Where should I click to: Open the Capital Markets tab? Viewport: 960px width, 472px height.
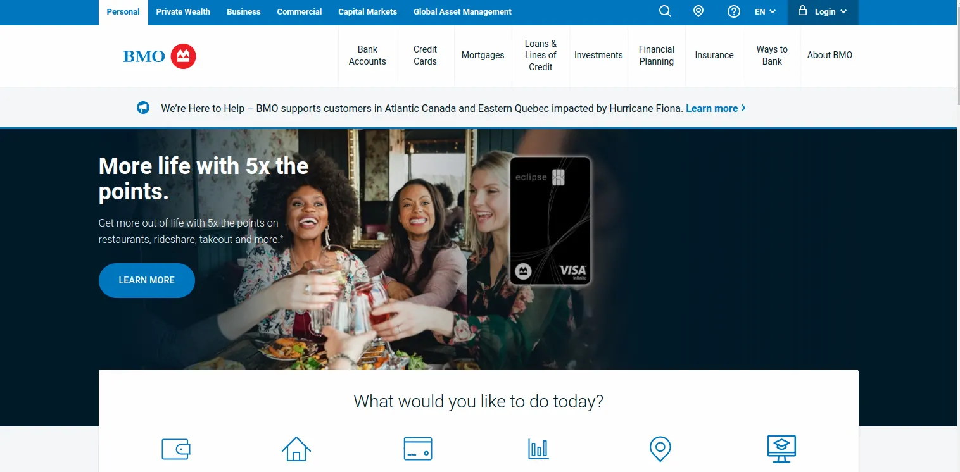coord(368,12)
